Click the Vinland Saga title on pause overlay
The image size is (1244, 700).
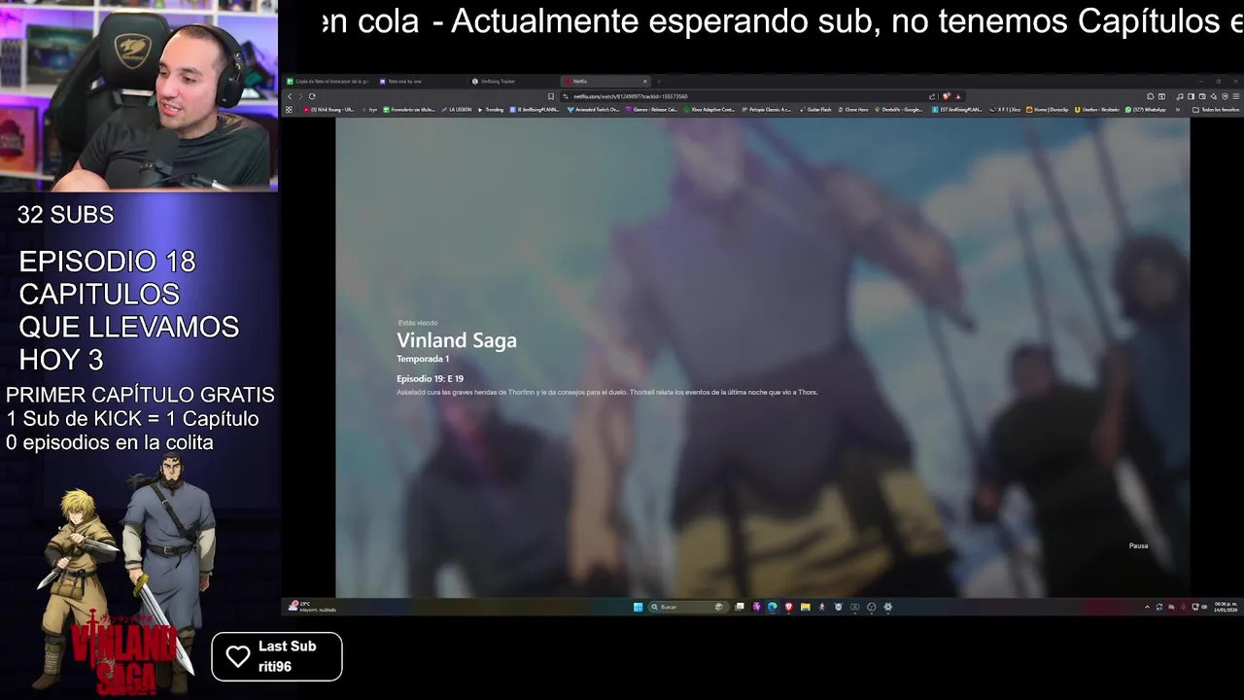[x=457, y=340]
